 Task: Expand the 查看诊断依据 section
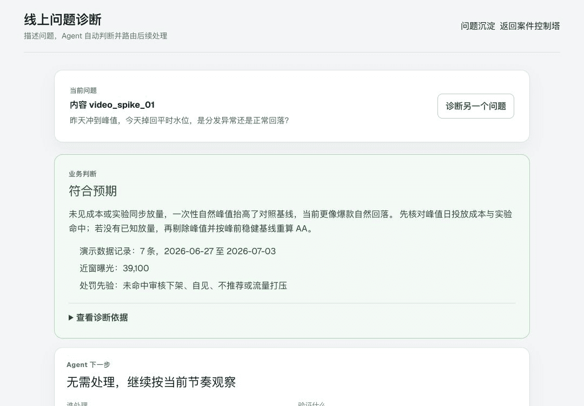[x=98, y=317]
